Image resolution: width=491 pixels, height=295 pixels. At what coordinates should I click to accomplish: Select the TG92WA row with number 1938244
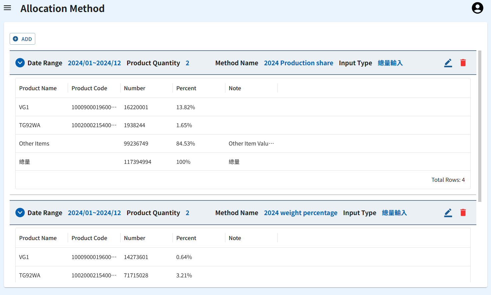coord(243,125)
